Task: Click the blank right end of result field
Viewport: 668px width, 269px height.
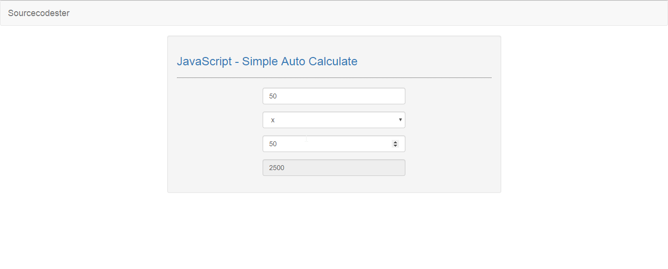Action: coord(381,168)
